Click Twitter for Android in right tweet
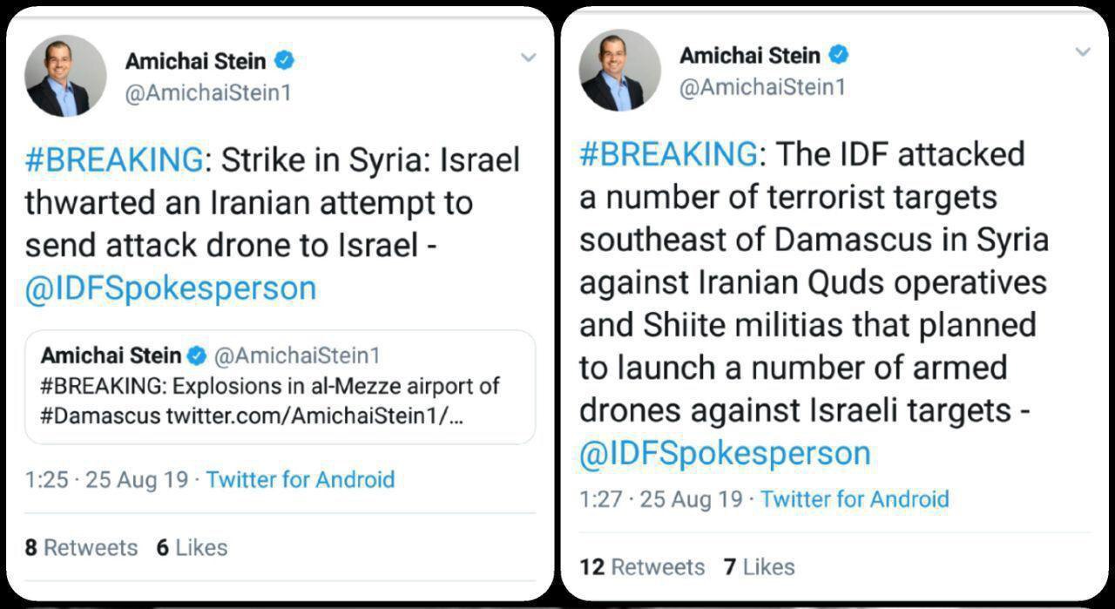 click(x=855, y=499)
